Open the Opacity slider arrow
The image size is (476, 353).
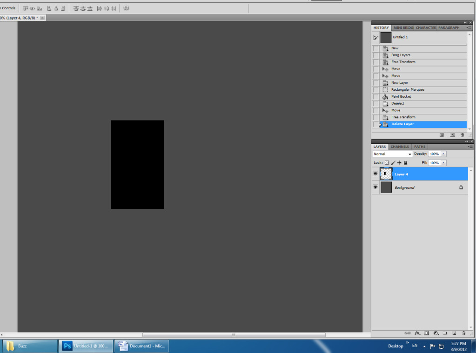443,154
